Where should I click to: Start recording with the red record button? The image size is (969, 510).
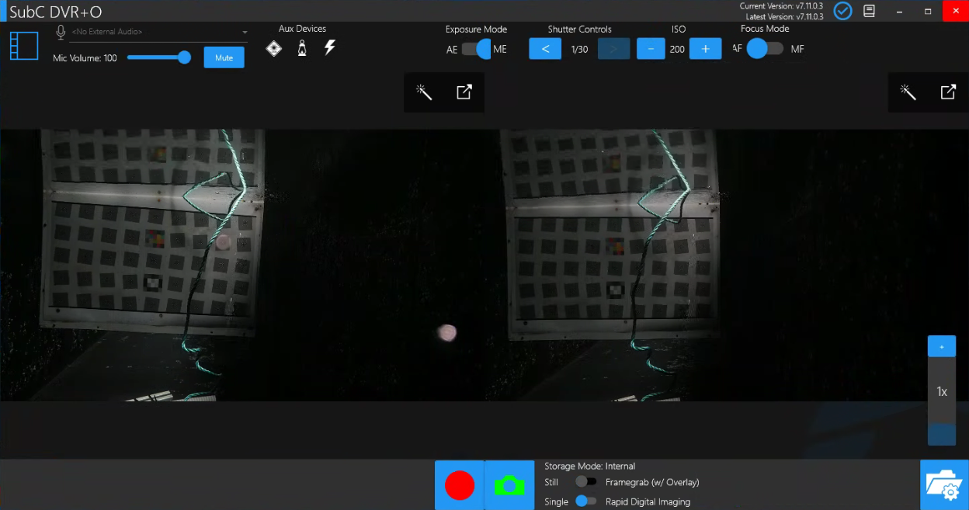click(460, 485)
